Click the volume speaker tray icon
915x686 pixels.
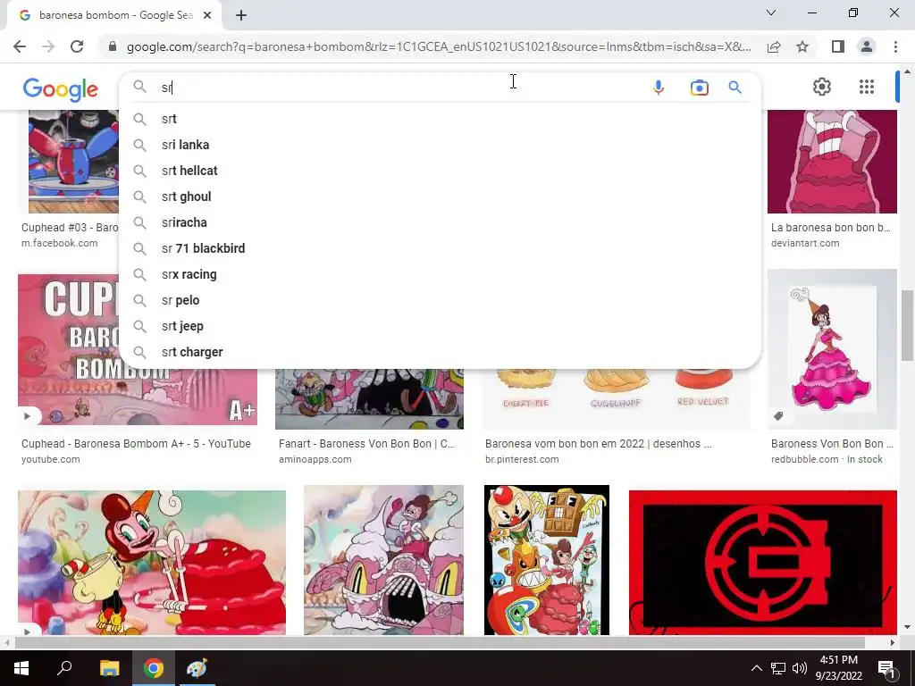800,668
